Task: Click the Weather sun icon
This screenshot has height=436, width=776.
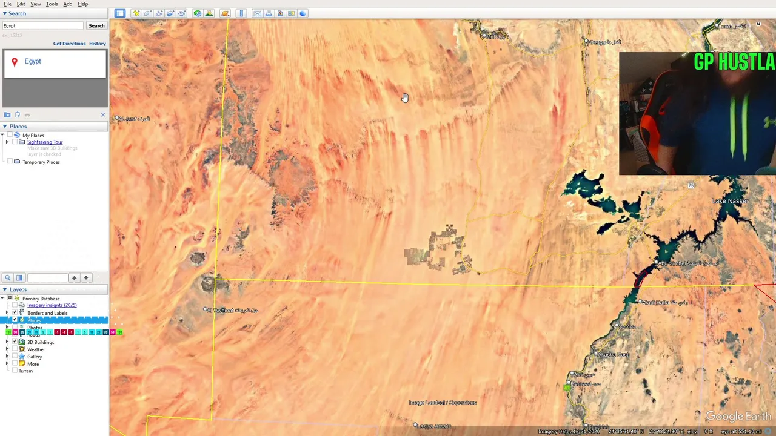Action: click(22, 349)
